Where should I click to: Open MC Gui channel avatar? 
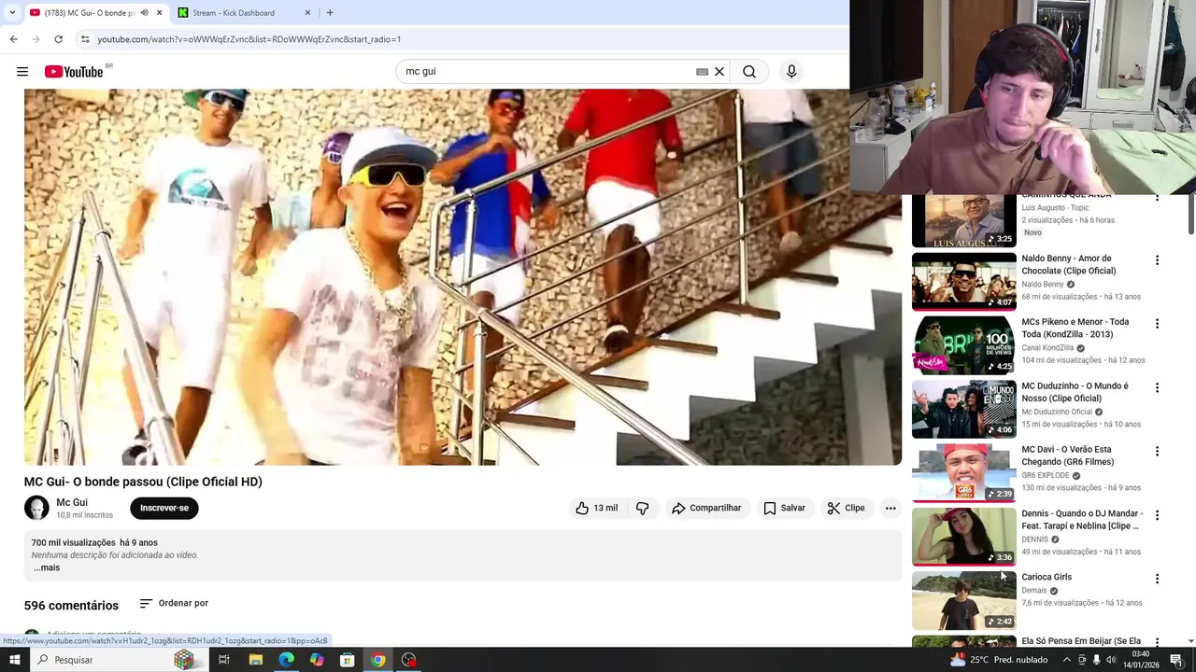click(x=36, y=508)
